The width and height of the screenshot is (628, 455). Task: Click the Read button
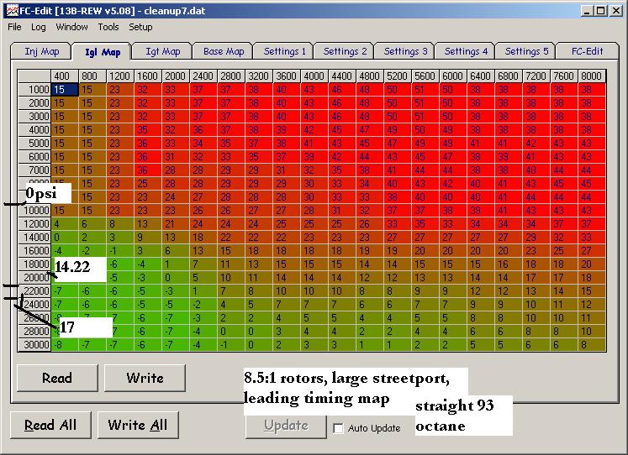tap(57, 378)
